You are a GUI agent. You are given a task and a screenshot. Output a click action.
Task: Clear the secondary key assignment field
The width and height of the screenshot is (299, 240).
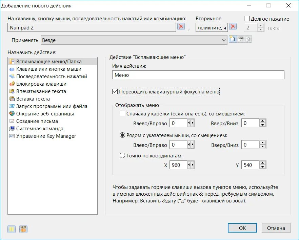pyautogui.click(x=233, y=26)
